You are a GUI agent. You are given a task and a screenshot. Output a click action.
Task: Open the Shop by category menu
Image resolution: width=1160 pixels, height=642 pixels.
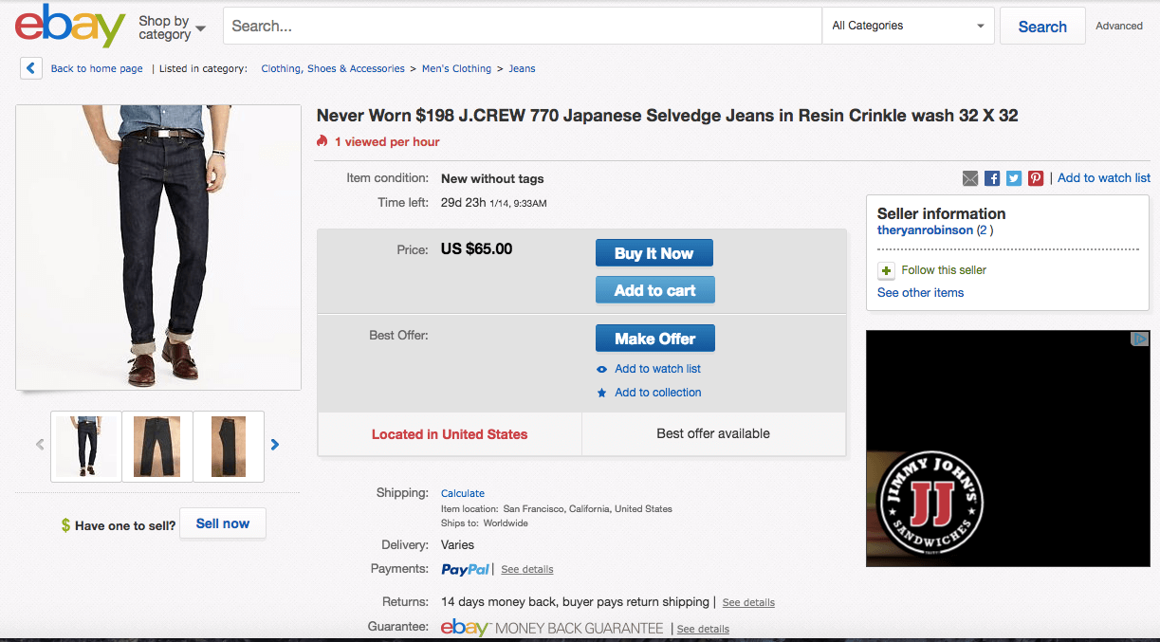[x=171, y=28]
